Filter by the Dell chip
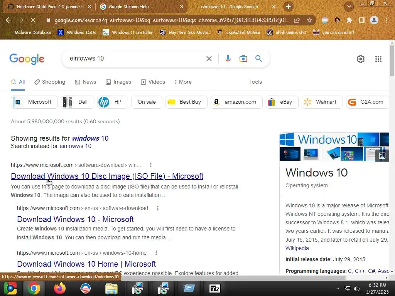Image resolution: width=395 pixels, height=296 pixels. click(77, 102)
